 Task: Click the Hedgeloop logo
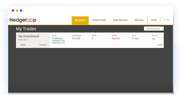pos(23,20)
